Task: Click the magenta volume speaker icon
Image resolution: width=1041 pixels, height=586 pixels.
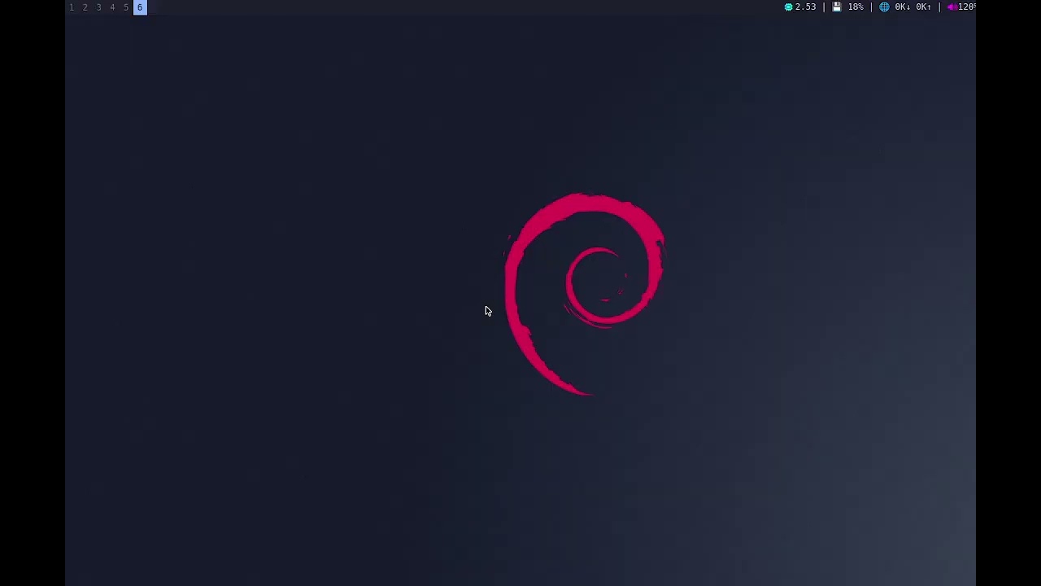Action: (952, 7)
